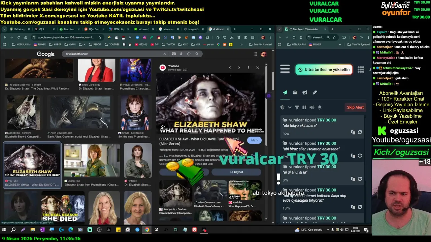Open the Streamlabs hamburger menu
Image resolution: width=431 pixels, height=242 pixels.
pyautogui.click(x=285, y=69)
